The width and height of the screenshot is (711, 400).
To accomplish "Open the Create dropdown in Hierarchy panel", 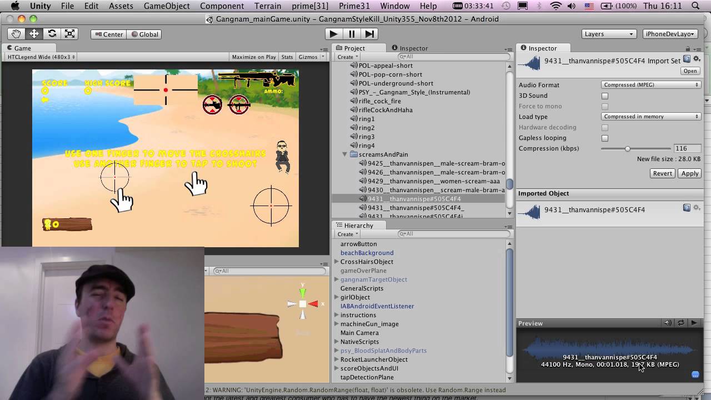I will click(348, 234).
